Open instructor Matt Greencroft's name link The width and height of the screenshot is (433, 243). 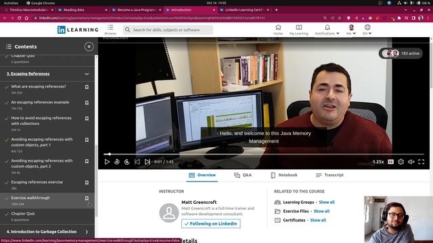pyautogui.click(x=199, y=202)
